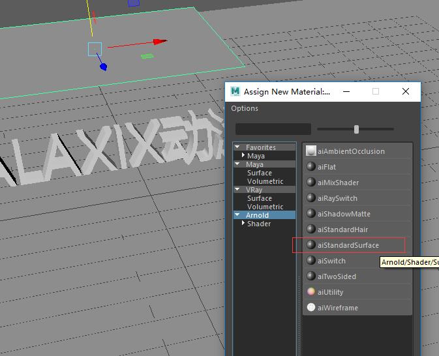The height and width of the screenshot is (356, 439).
Task: Choose the aiWireframe shader icon
Action: [310, 308]
